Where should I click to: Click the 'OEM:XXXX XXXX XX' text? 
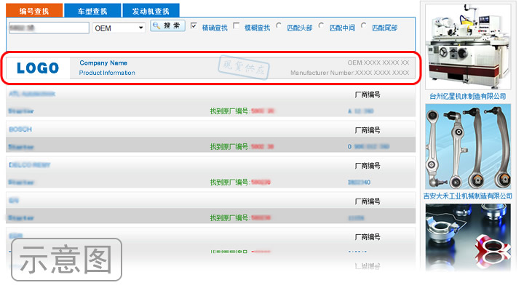tap(378, 63)
